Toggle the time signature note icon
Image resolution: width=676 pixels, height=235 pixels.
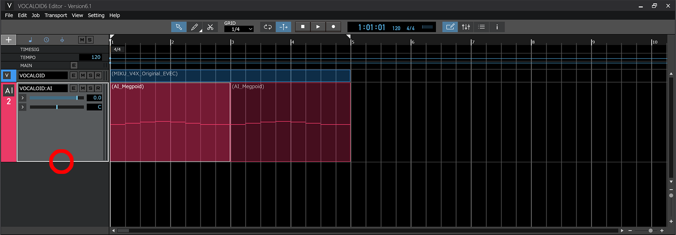30,40
